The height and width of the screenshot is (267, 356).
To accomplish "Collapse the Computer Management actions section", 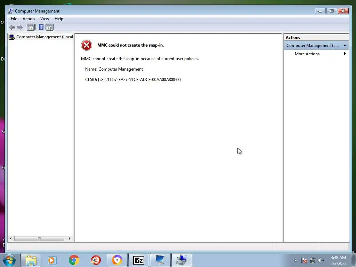I will click(345, 46).
